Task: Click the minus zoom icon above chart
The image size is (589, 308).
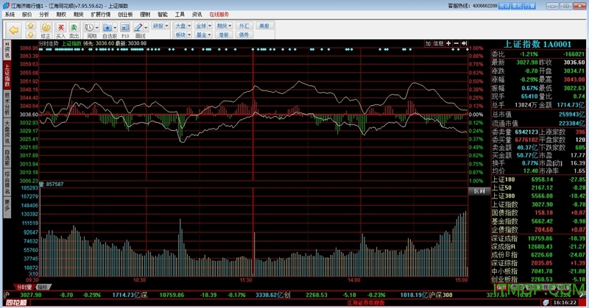Action: pyautogui.click(x=456, y=43)
